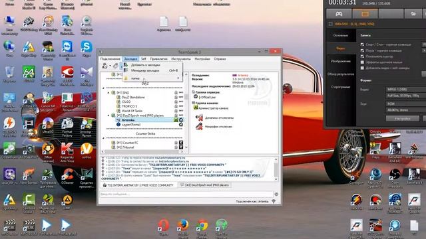The width and height of the screenshot is (426, 239).
Task: Collapse the [#1] SNG channel
Action: click(x=108, y=93)
